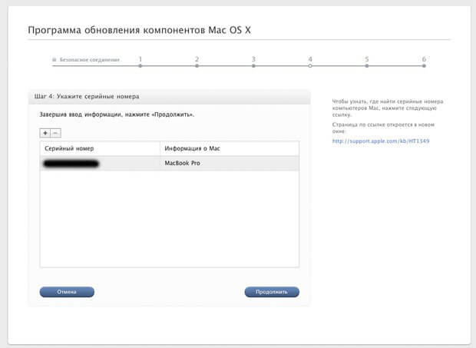Go to step 1 marker in progress bar
The image size is (476, 348).
[140, 65]
